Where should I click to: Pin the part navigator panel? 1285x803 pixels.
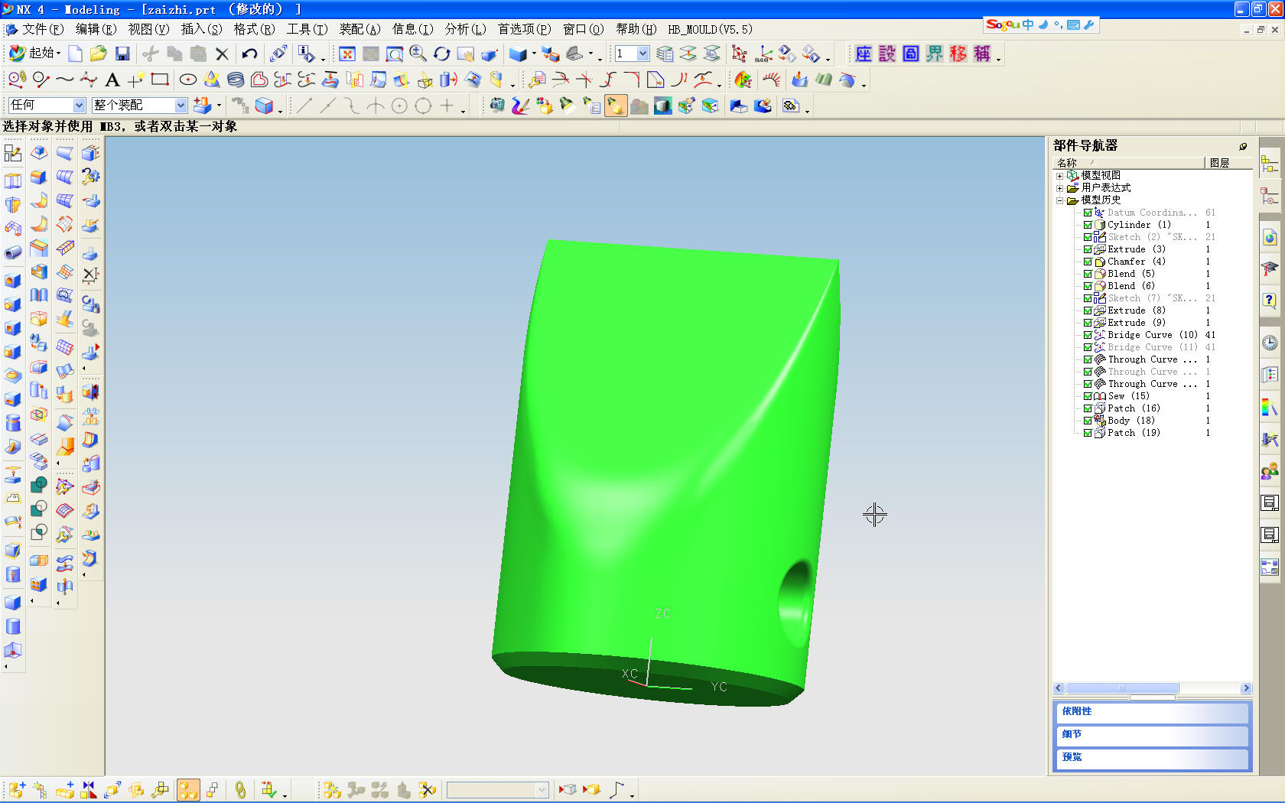[1243, 146]
